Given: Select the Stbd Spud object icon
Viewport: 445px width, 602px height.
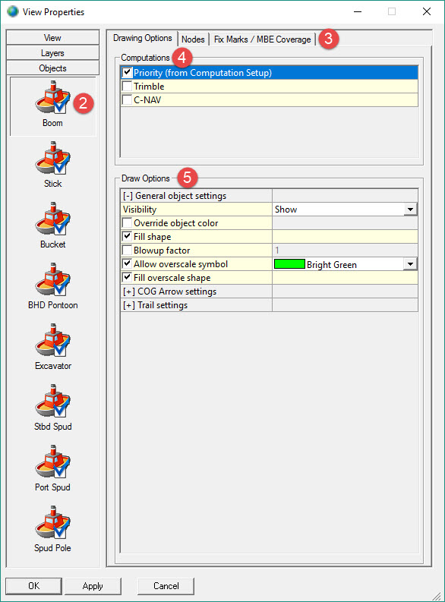Looking at the screenshot, I should (52, 401).
